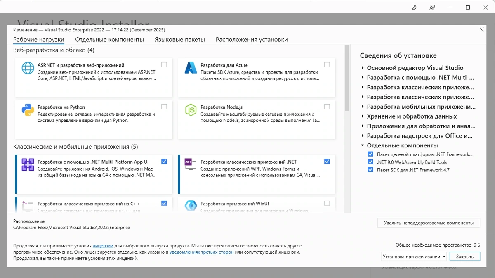Click the Python workload logo icon

coord(28,110)
